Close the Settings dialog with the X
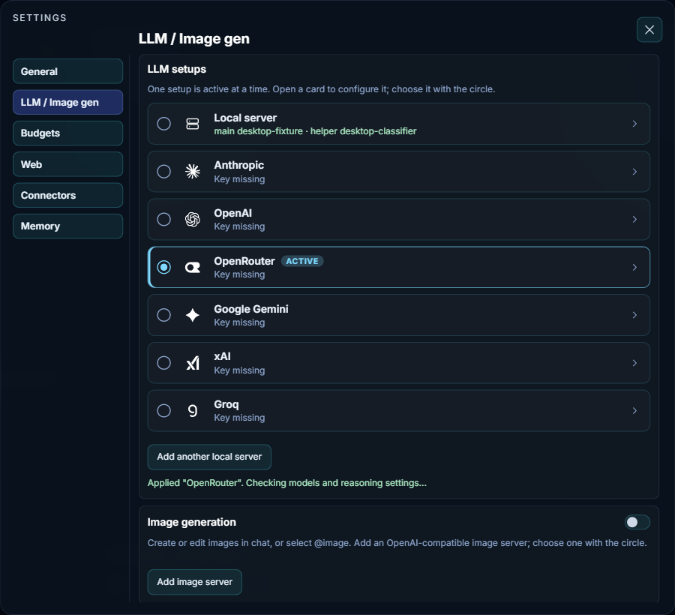 pyautogui.click(x=649, y=30)
